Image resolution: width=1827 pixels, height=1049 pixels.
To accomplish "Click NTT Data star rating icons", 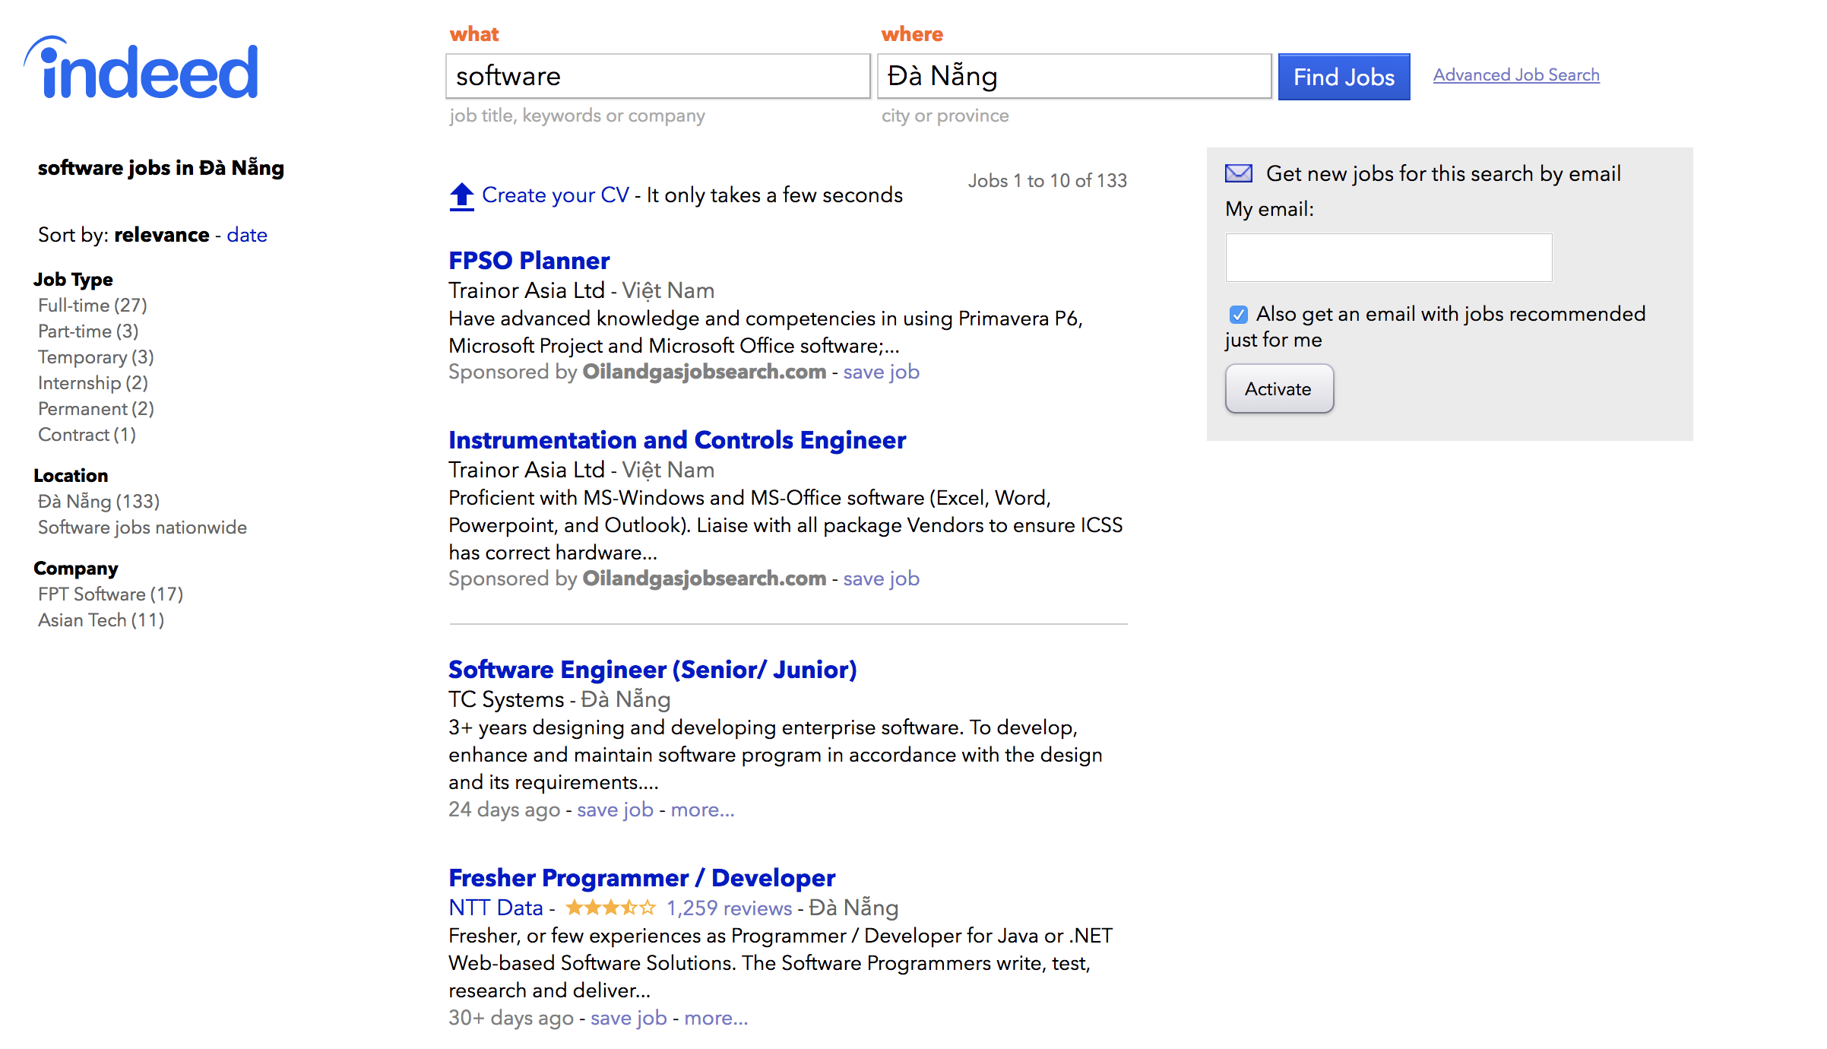I will (610, 908).
